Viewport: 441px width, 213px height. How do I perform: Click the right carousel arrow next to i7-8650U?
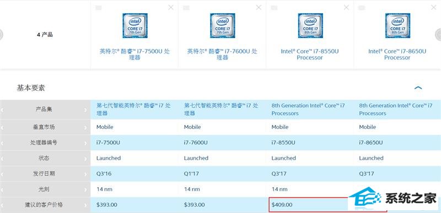pyautogui.click(x=438, y=35)
